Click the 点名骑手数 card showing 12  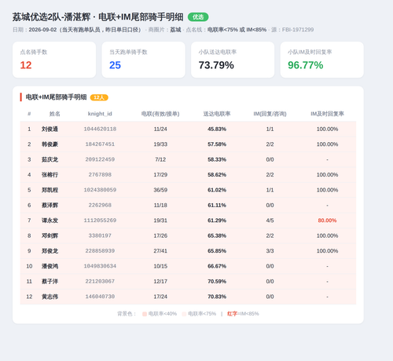(54, 60)
